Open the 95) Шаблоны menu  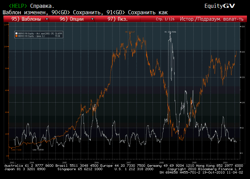pyautogui.click(x=26, y=19)
